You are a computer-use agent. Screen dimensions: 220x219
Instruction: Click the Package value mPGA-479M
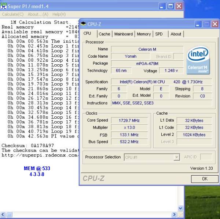pyautogui.click(x=147, y=64)
